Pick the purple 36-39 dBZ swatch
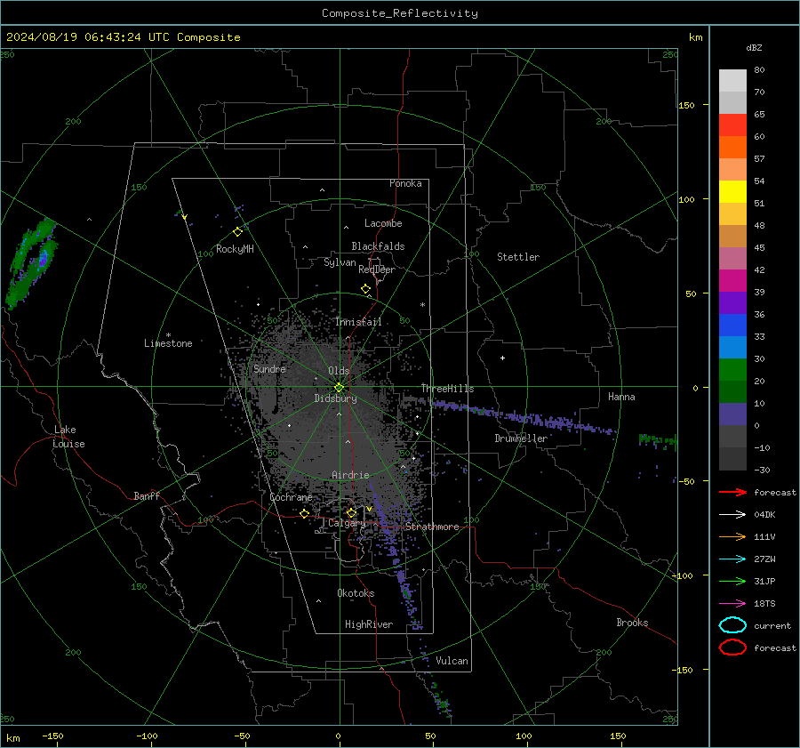The image size is (800, 748). [x=732, y=302]
